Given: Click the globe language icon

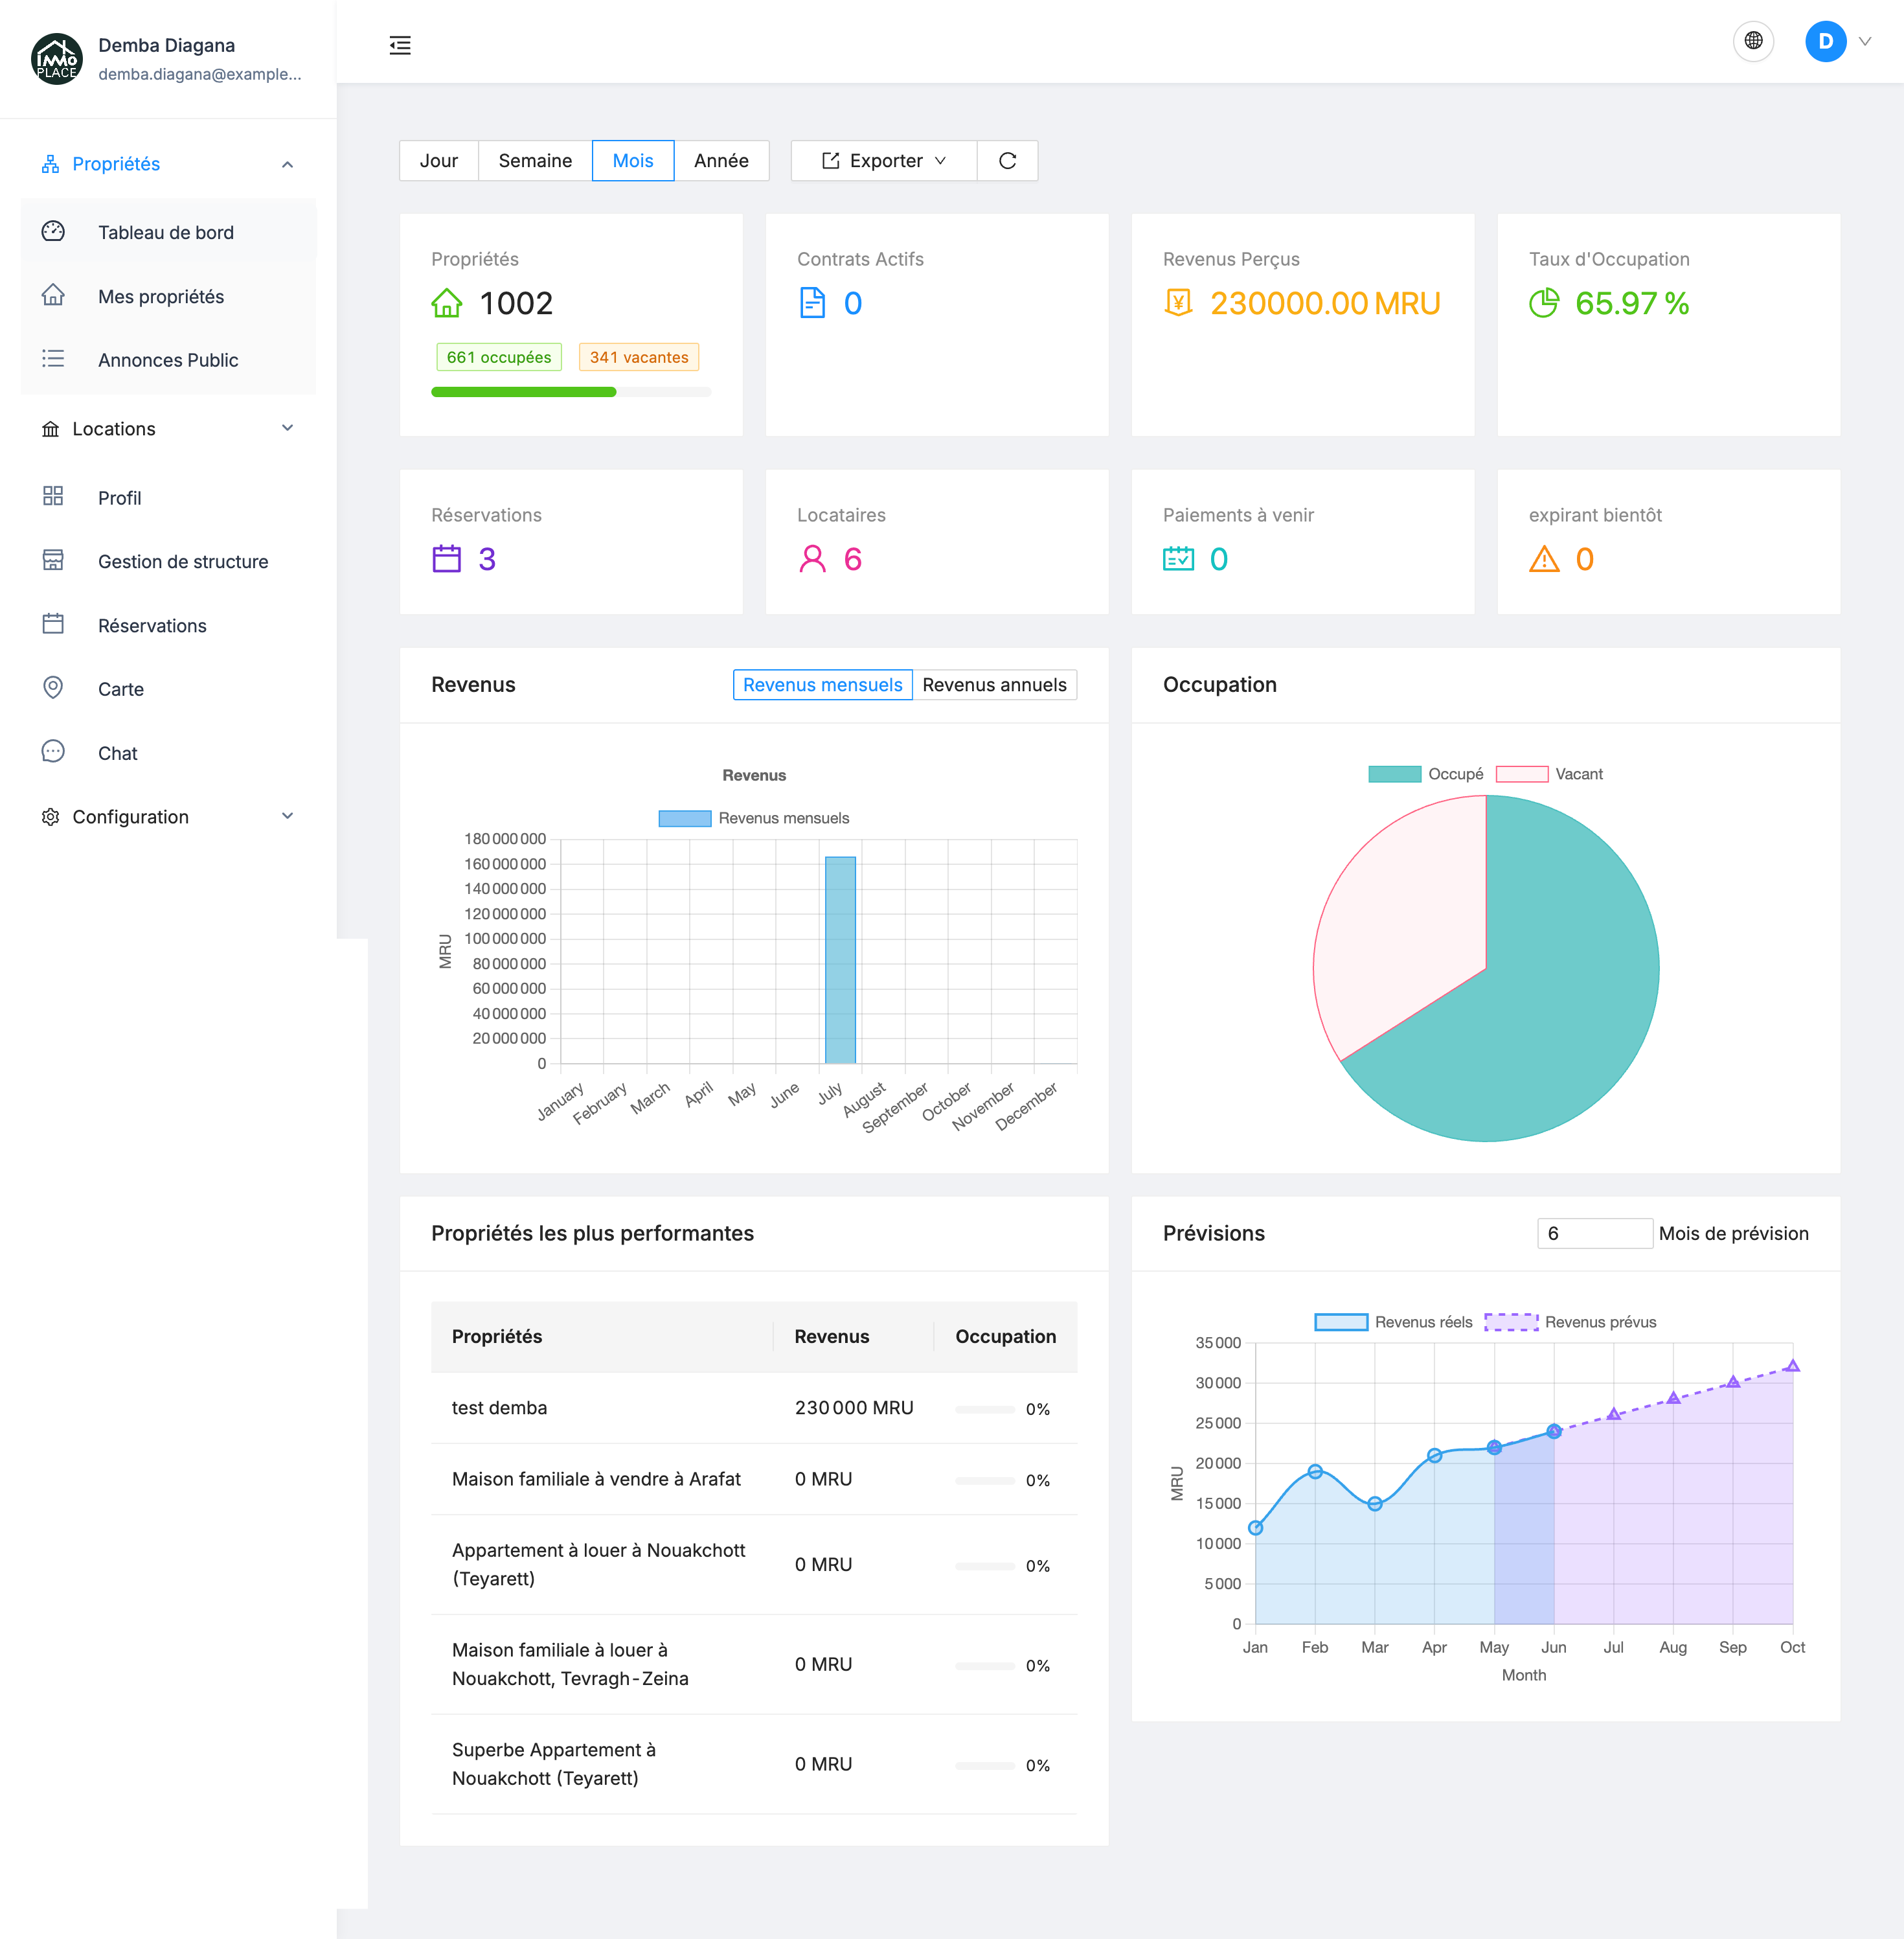Looking at the screenshot, I should tap(1753, 41).
